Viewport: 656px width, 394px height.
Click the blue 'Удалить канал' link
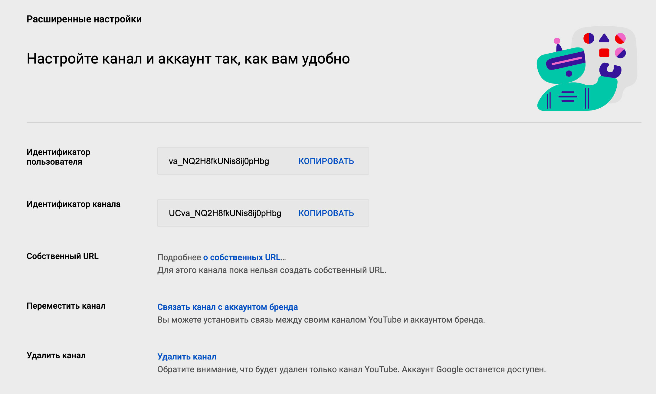(187, 356)
